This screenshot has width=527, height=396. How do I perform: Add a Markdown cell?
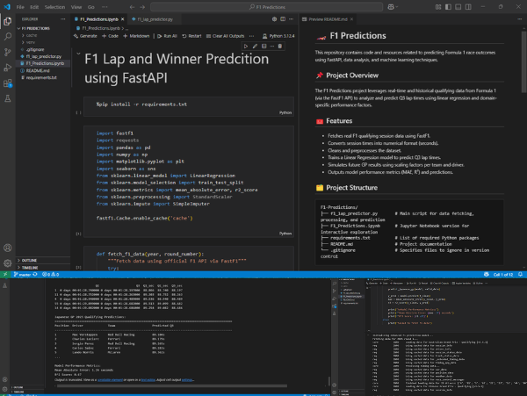136,36
